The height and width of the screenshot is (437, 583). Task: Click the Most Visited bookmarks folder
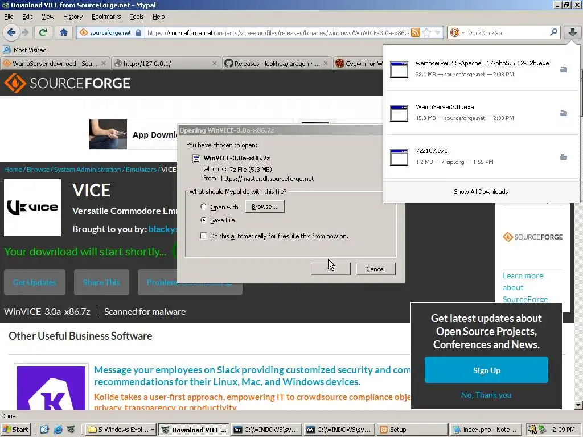(x=25, y=50)
